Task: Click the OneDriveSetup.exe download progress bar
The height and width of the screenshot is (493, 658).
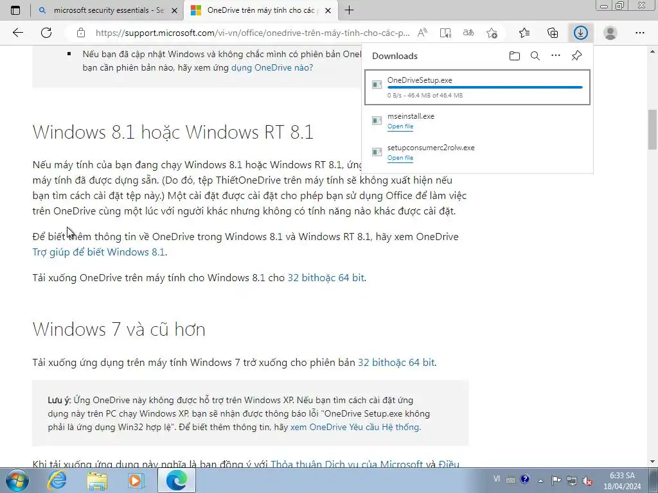Action: point(485,87)
